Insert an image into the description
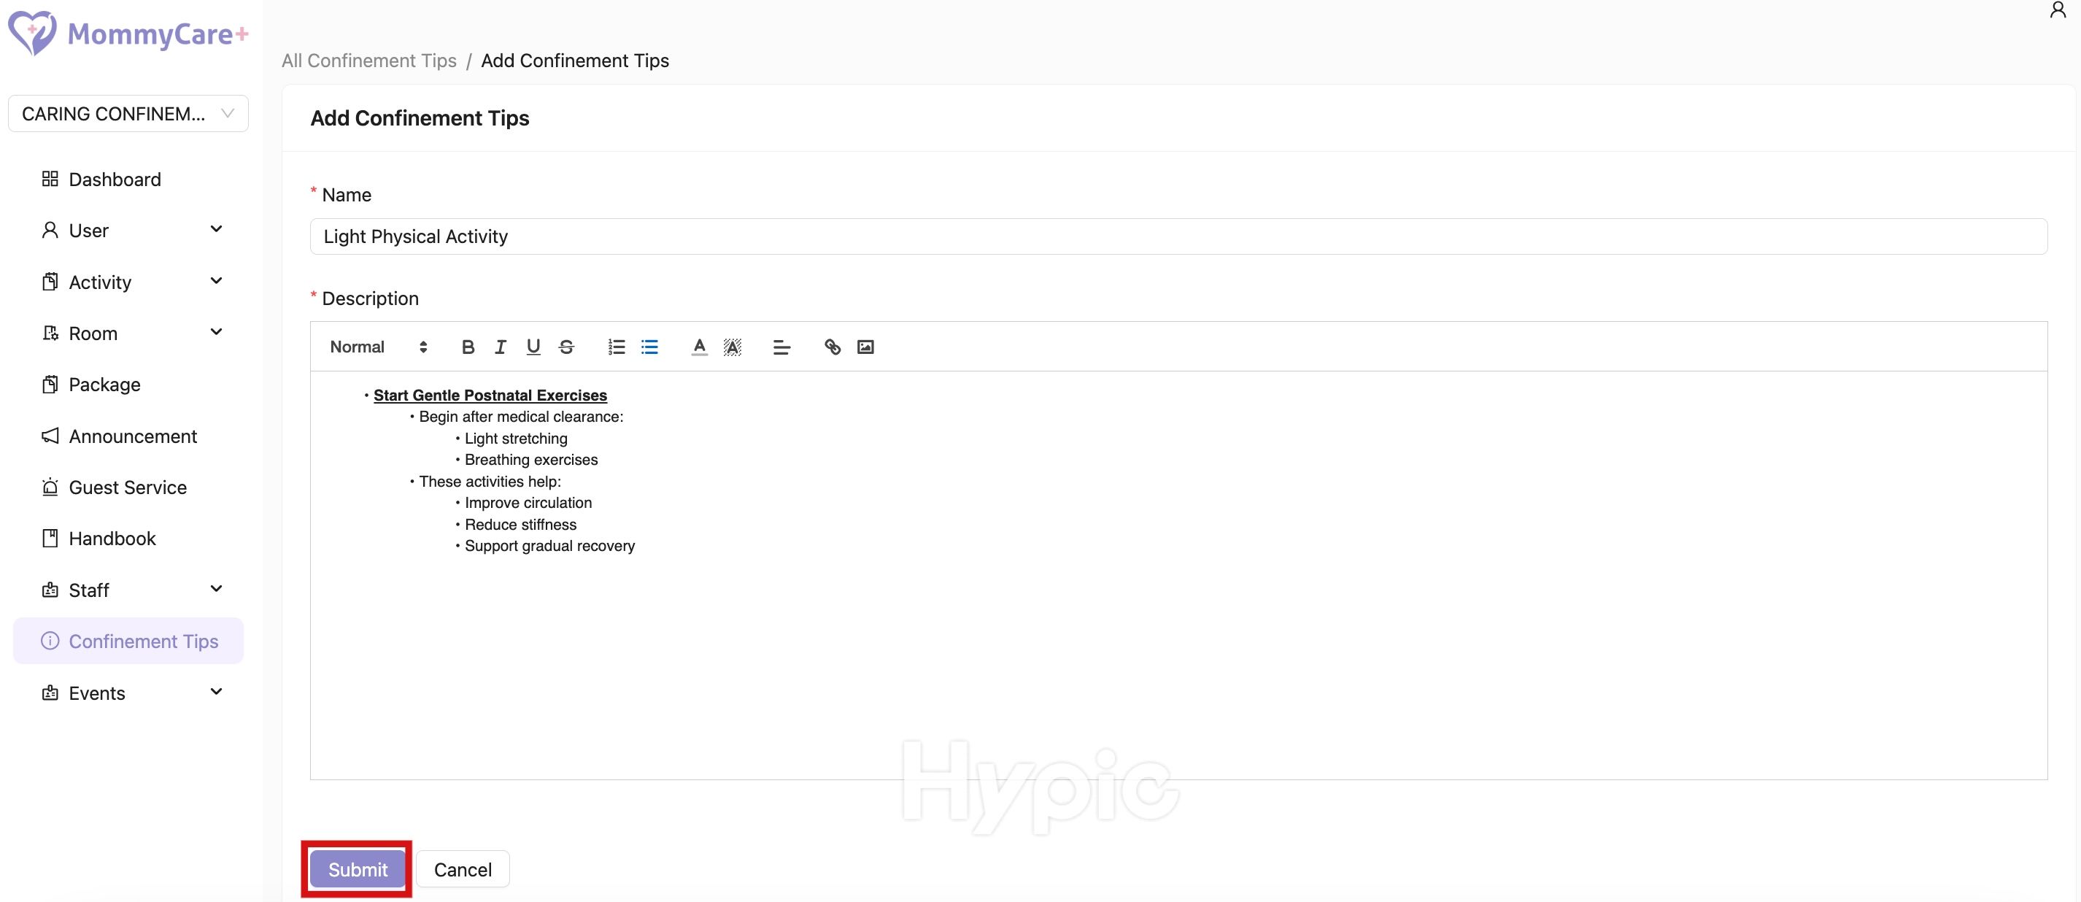This screenshot has width=2081, height=902. (x=865, y=347)
